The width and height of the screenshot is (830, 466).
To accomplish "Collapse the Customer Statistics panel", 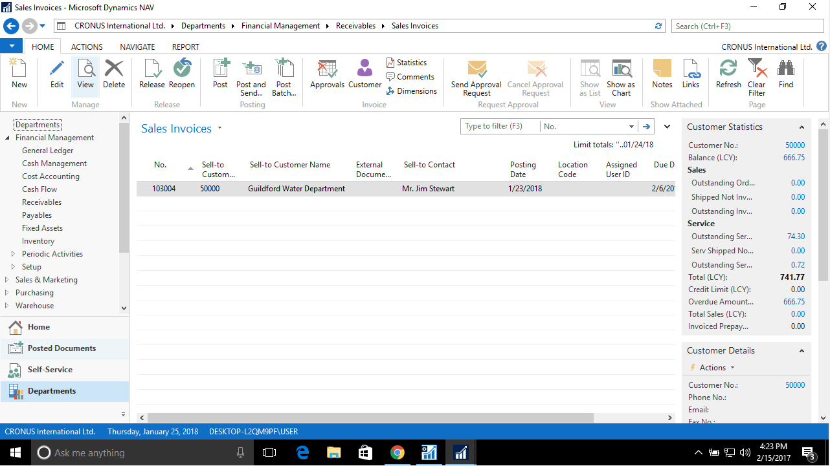I will pyautogui.click(x=802, y=127).
